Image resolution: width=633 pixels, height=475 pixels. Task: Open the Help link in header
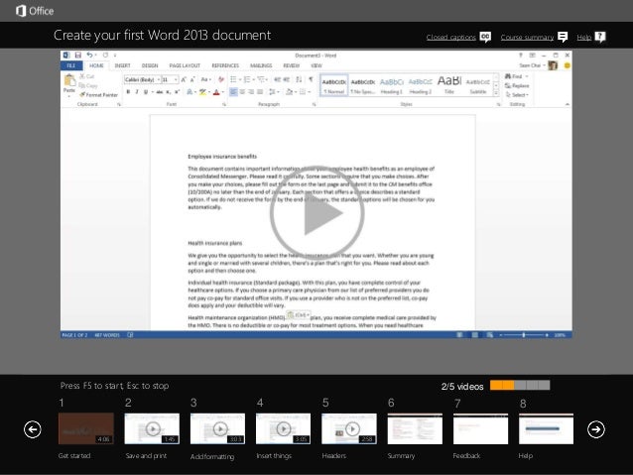point(583,37)
